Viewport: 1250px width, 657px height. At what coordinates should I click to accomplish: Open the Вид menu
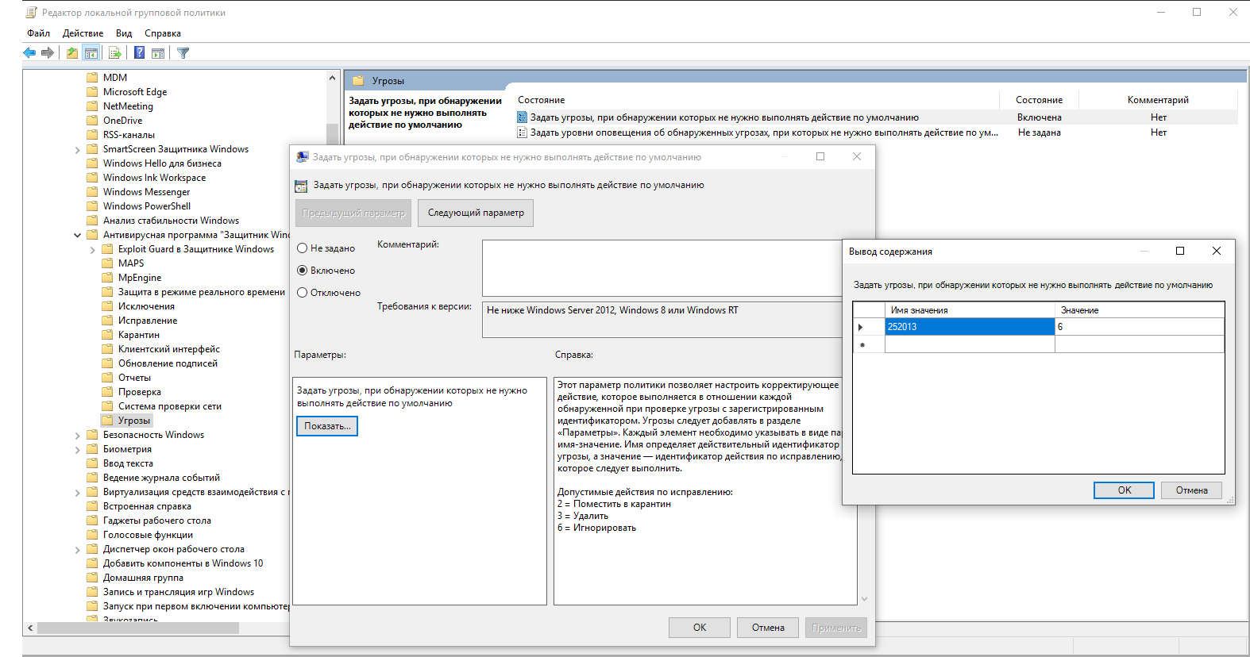pyautogui.click(x=123, y=33)
